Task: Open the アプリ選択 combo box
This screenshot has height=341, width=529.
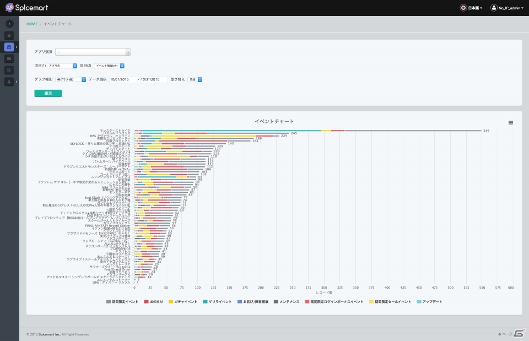Action: coord(93,52)
